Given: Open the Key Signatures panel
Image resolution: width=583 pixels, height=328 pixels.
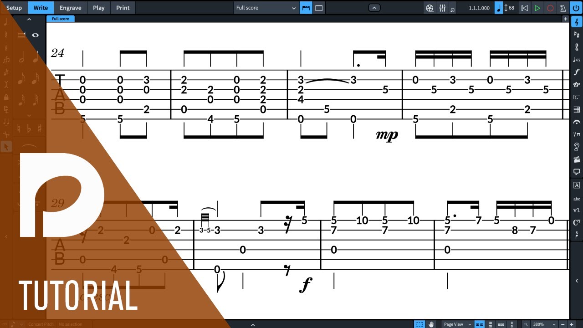Looking at the screenshot, I should point(577,35).
